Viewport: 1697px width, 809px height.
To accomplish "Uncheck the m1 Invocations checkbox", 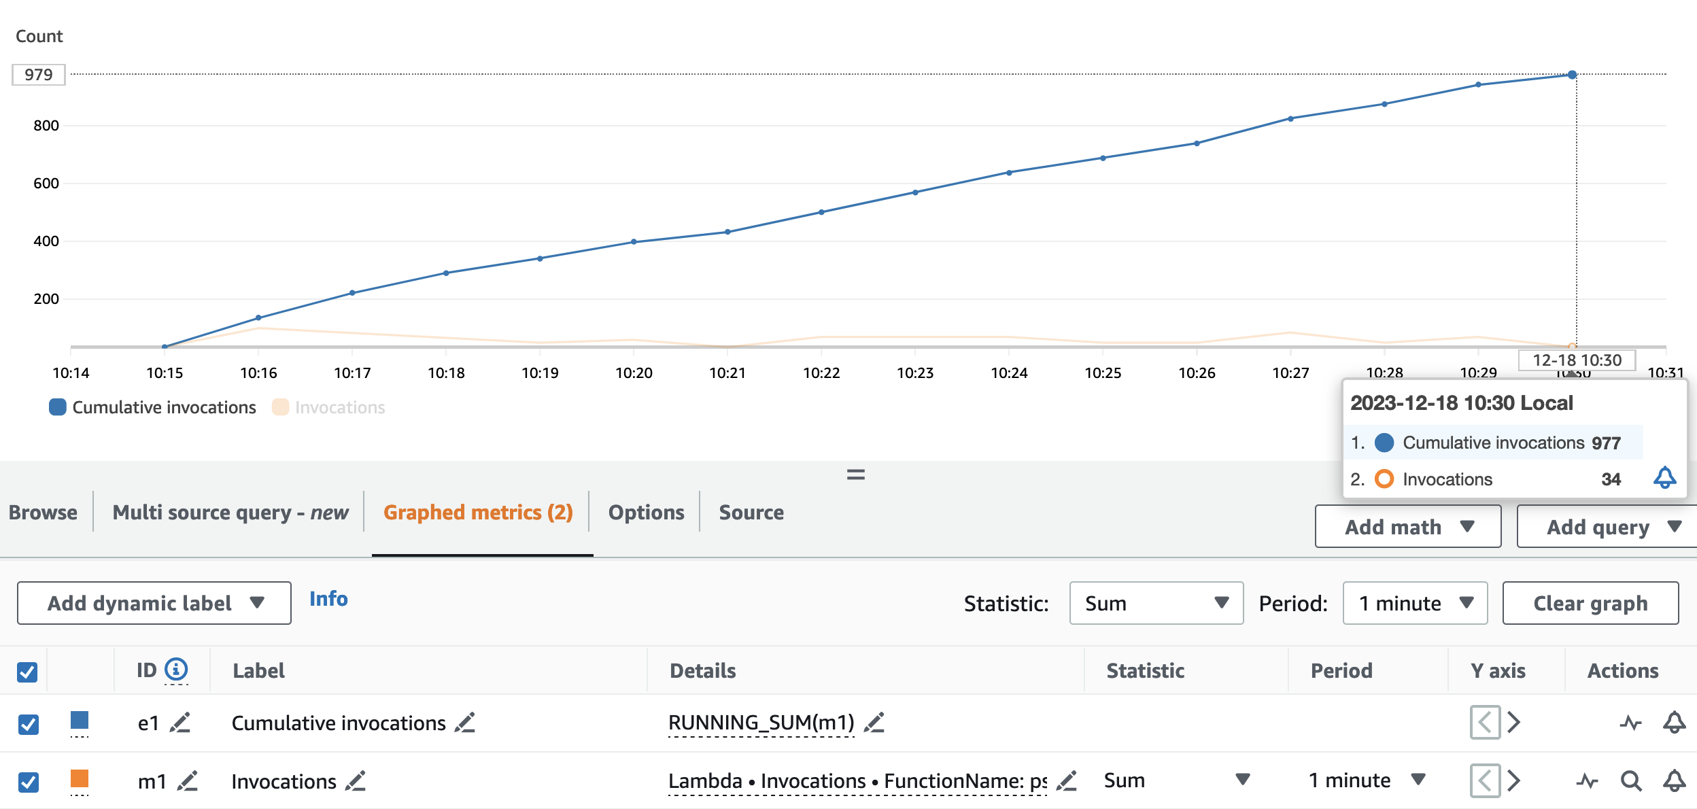I will tap(28, 782).
